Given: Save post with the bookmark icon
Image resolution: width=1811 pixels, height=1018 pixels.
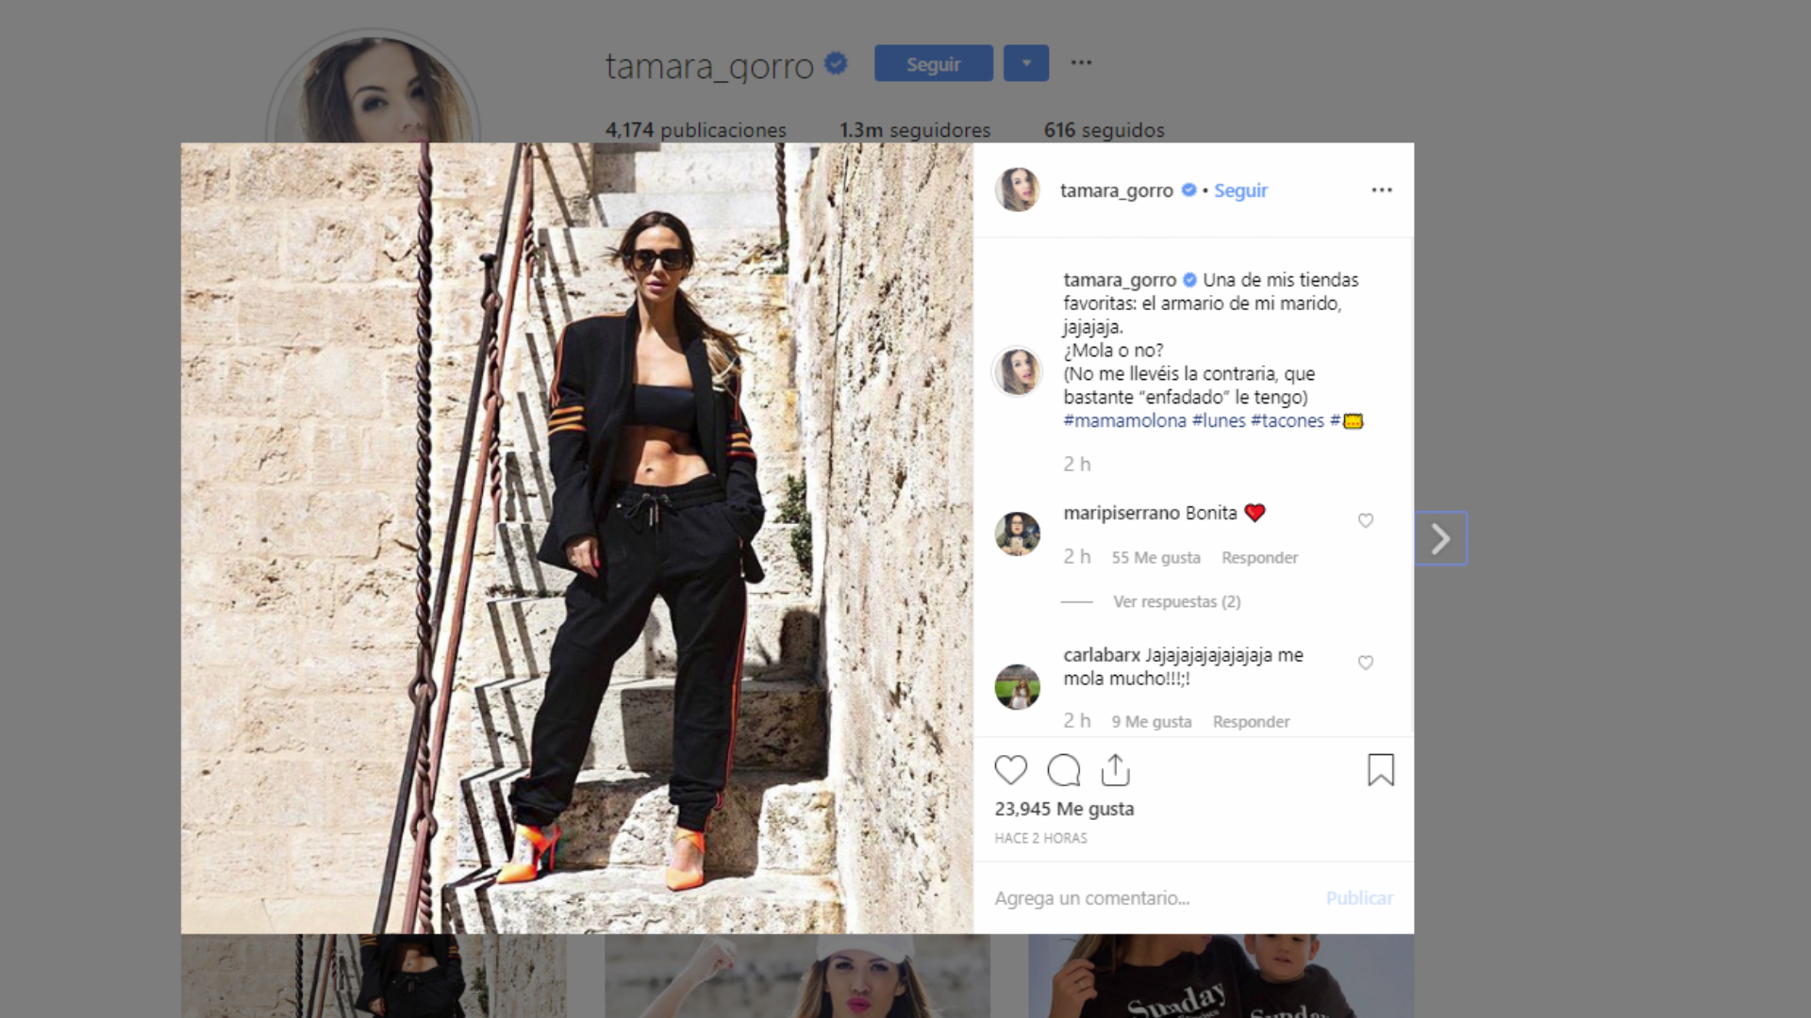Looking at the screenshot, I should click(1381, 770).
